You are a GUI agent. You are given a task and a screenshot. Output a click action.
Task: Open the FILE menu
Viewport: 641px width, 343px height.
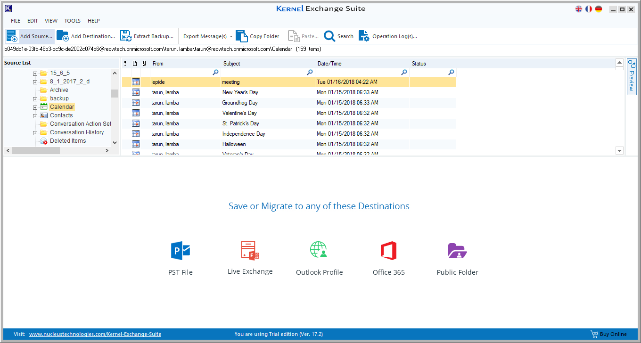tap(16, 21)
